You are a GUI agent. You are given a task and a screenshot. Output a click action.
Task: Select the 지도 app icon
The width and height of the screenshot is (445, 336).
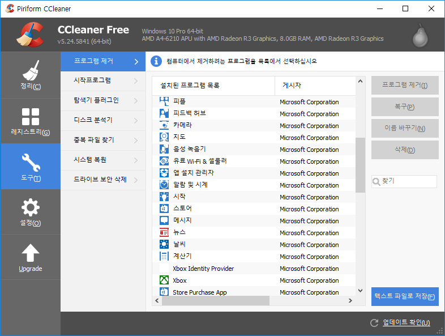(x=164, y=137)
